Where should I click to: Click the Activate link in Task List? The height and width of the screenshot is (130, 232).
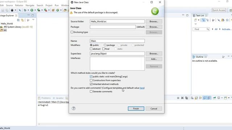[x=227, y=29]
